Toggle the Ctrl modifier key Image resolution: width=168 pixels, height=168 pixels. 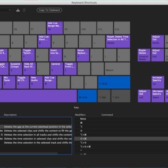tap(121, 96)
